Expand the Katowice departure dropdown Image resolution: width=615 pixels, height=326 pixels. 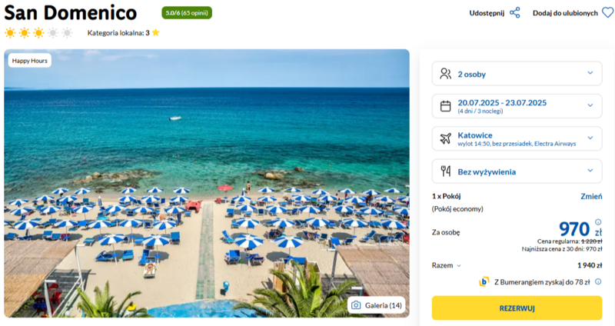tap(517, 138)
